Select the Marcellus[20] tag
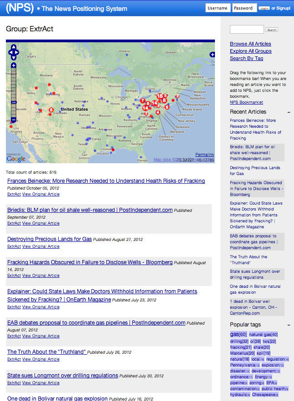The width and height of the screenshot is (294, 401). click(242, 353)
